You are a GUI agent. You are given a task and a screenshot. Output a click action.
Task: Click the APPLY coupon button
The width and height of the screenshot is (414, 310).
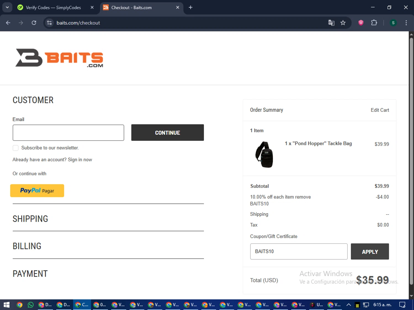(370, 251)
